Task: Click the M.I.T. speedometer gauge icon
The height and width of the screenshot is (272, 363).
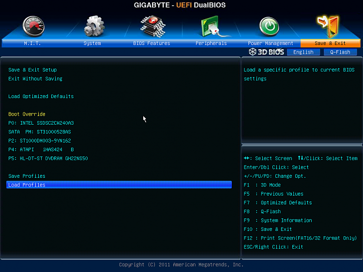Action: point(33,27)
